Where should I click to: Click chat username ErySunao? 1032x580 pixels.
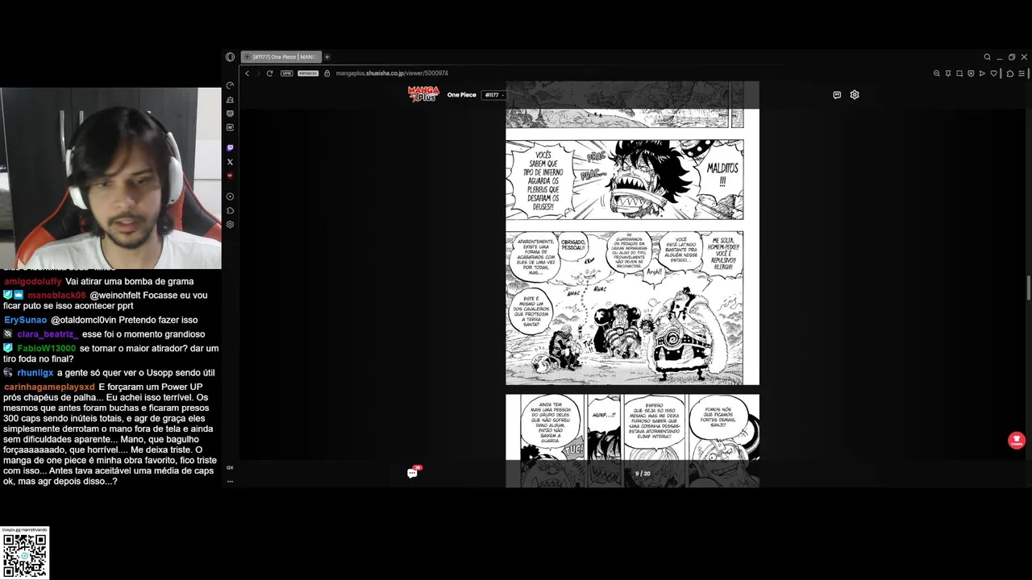[x=26, y=320]
